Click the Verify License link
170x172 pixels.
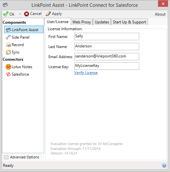coord(86,73)
